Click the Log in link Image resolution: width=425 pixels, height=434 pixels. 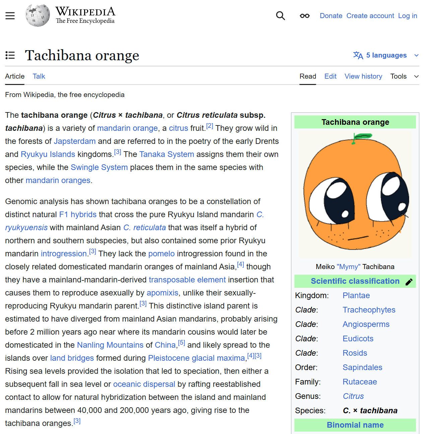(x=407, y=16)
